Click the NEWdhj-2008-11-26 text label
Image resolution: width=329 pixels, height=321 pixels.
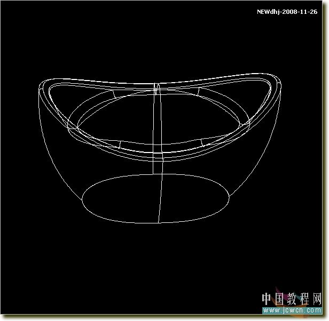pos(287,12)
